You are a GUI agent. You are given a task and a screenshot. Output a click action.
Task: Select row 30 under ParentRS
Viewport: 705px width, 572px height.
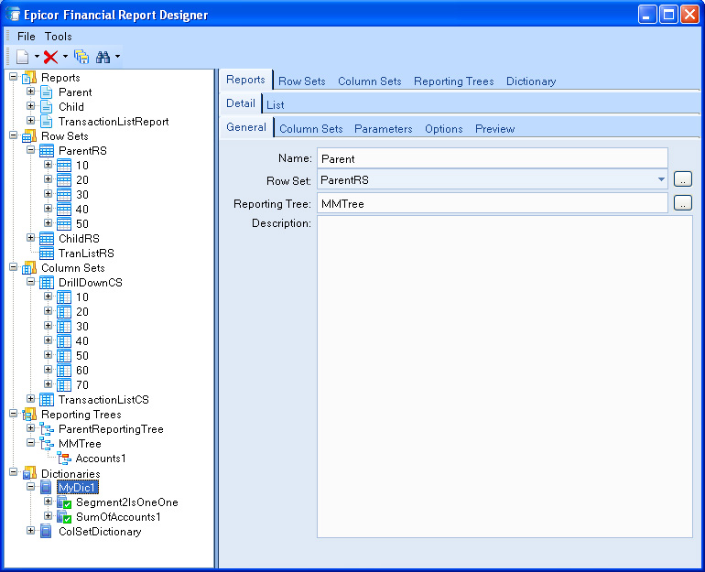(81, 195)
